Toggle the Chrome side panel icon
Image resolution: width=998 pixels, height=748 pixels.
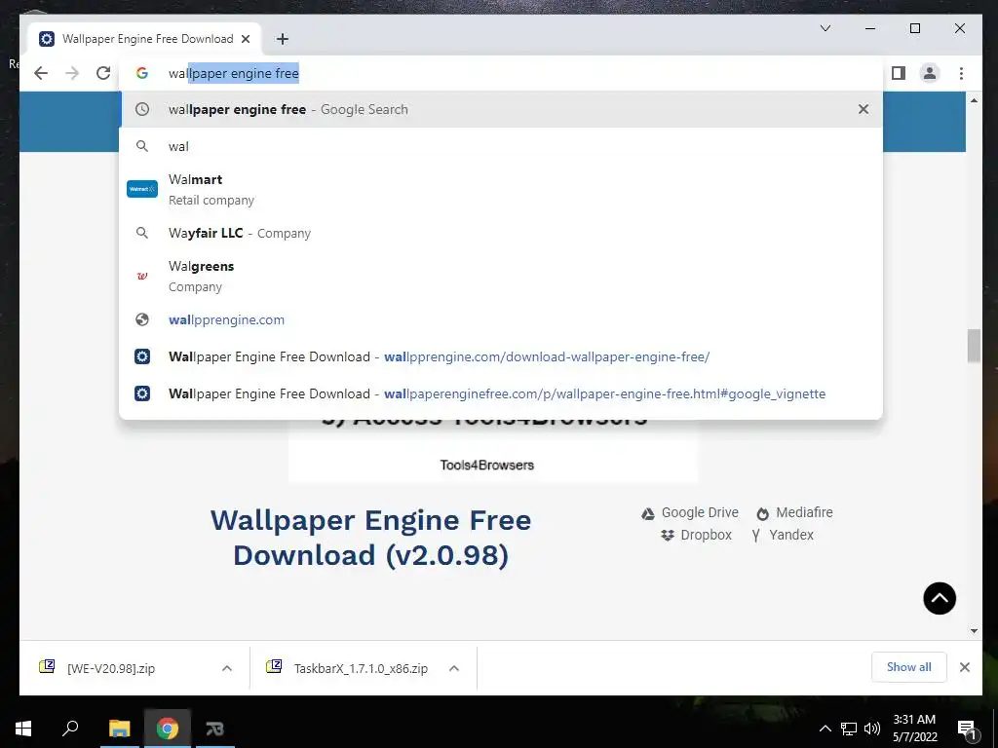[x=898, y=73]
